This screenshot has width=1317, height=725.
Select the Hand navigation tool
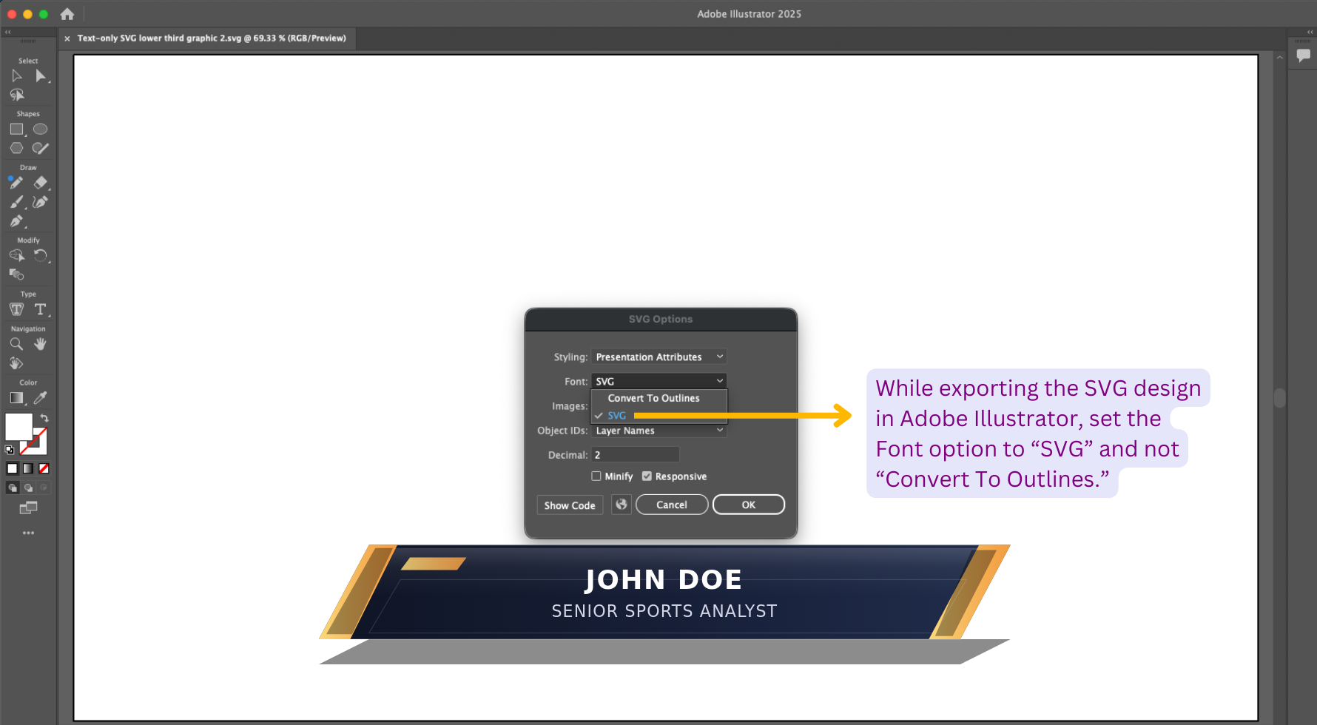pyautogui.click(x=41, y=344)
